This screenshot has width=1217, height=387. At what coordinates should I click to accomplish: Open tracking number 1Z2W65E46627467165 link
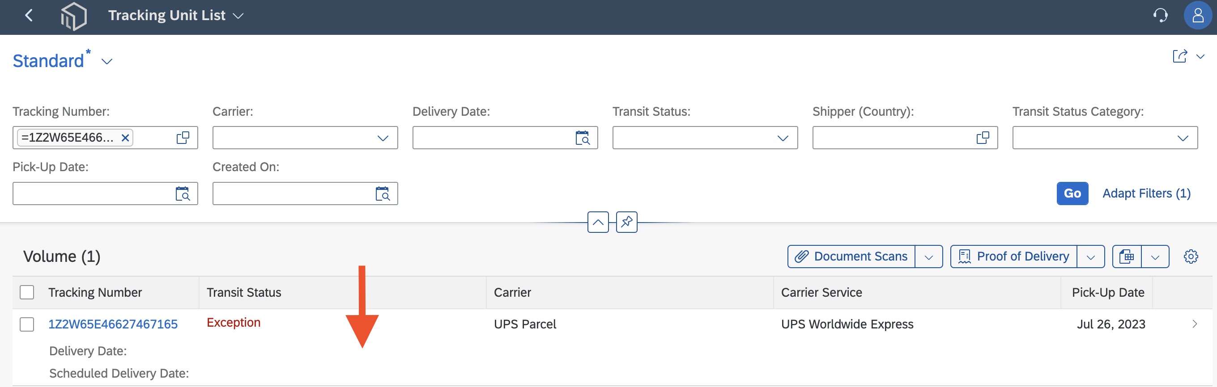pos(113,324)
